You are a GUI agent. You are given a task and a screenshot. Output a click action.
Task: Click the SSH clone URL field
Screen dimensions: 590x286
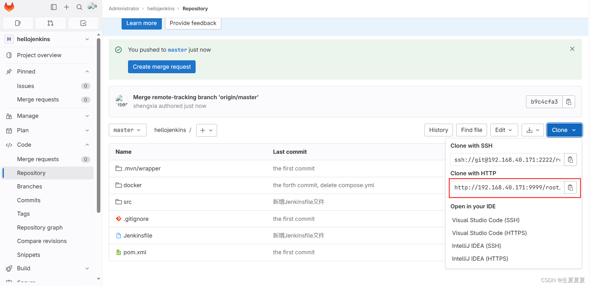click(x=507, y=160)
